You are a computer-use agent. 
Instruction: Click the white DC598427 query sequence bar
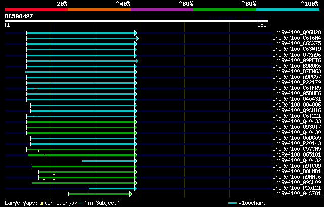(137, 21)
